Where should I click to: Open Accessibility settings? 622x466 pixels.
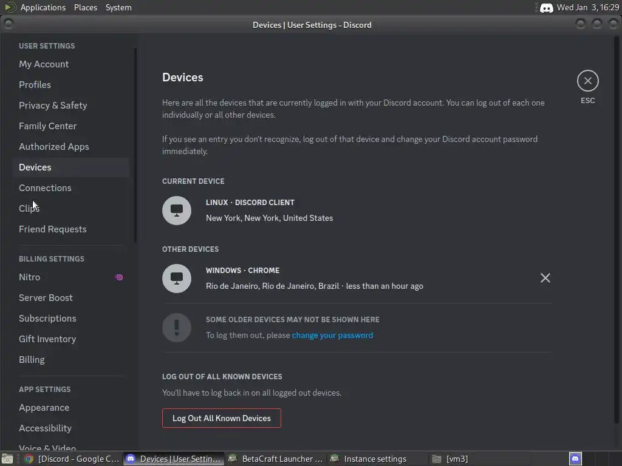tap(70, 428)
